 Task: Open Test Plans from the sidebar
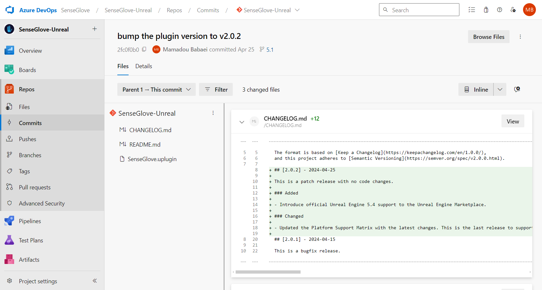31,240
